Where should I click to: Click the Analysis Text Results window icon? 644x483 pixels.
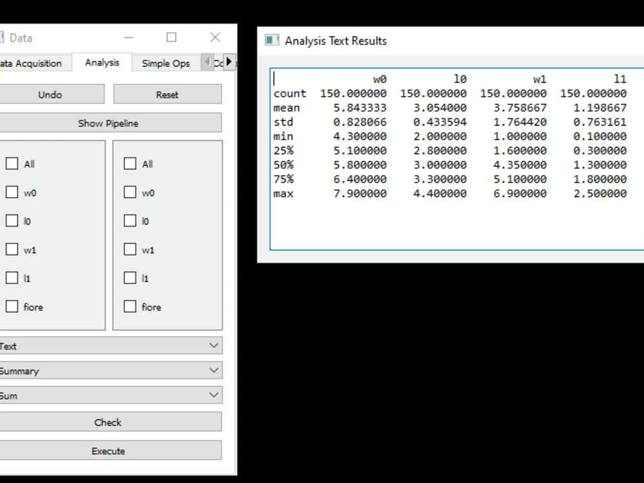[272, 40]
